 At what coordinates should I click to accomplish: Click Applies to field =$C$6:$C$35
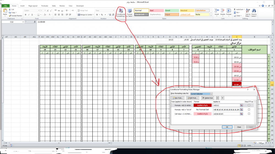226,114
